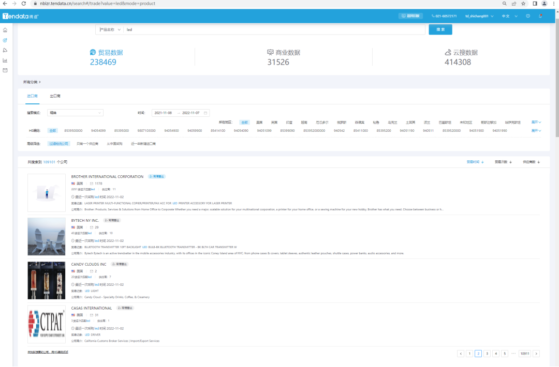Sort results by trade time
This screenshot has height=367, width=559.
[475, 162]
